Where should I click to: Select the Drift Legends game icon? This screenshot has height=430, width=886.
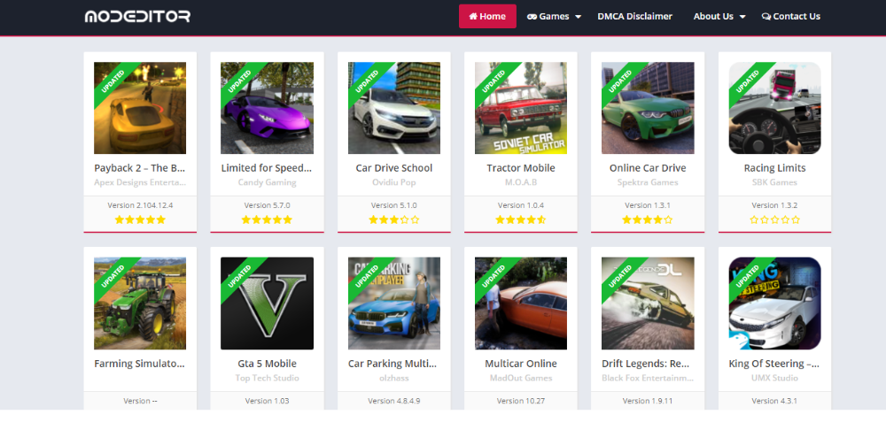648,303
